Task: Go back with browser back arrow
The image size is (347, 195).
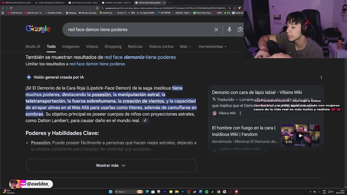Action: (x=3, y=8)
